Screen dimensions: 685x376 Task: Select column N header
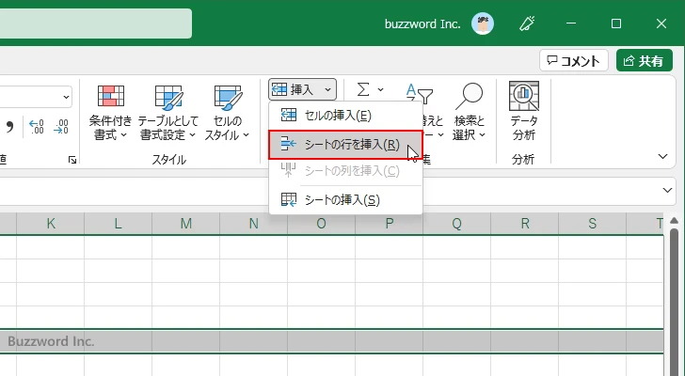253,224
